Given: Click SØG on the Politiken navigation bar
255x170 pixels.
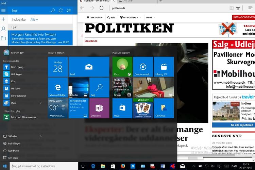Looking at the screenshot, I should tap(111, 17).
